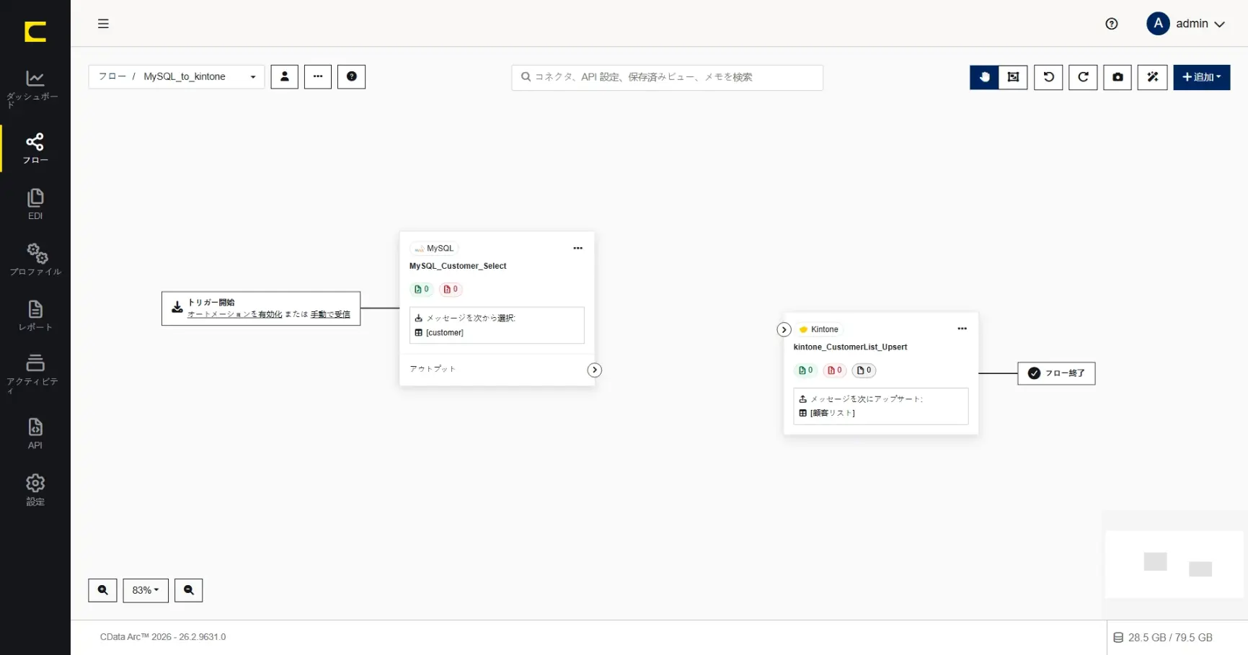Click the アウトプット output label
1248x655 pixels.
pos(433,369)
